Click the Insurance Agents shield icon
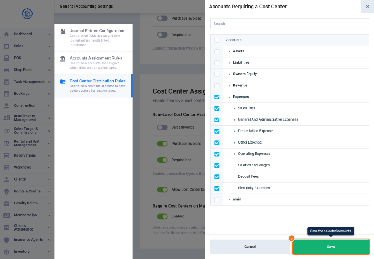Screen dimensions: 374x259 pyautogui.click(x=7, y=240)
